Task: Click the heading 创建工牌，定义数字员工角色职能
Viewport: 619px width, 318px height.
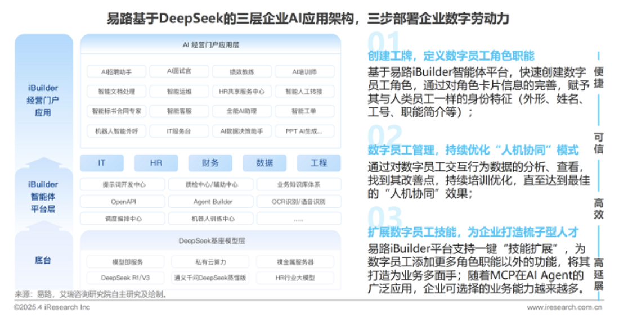Action: (451, 56)
